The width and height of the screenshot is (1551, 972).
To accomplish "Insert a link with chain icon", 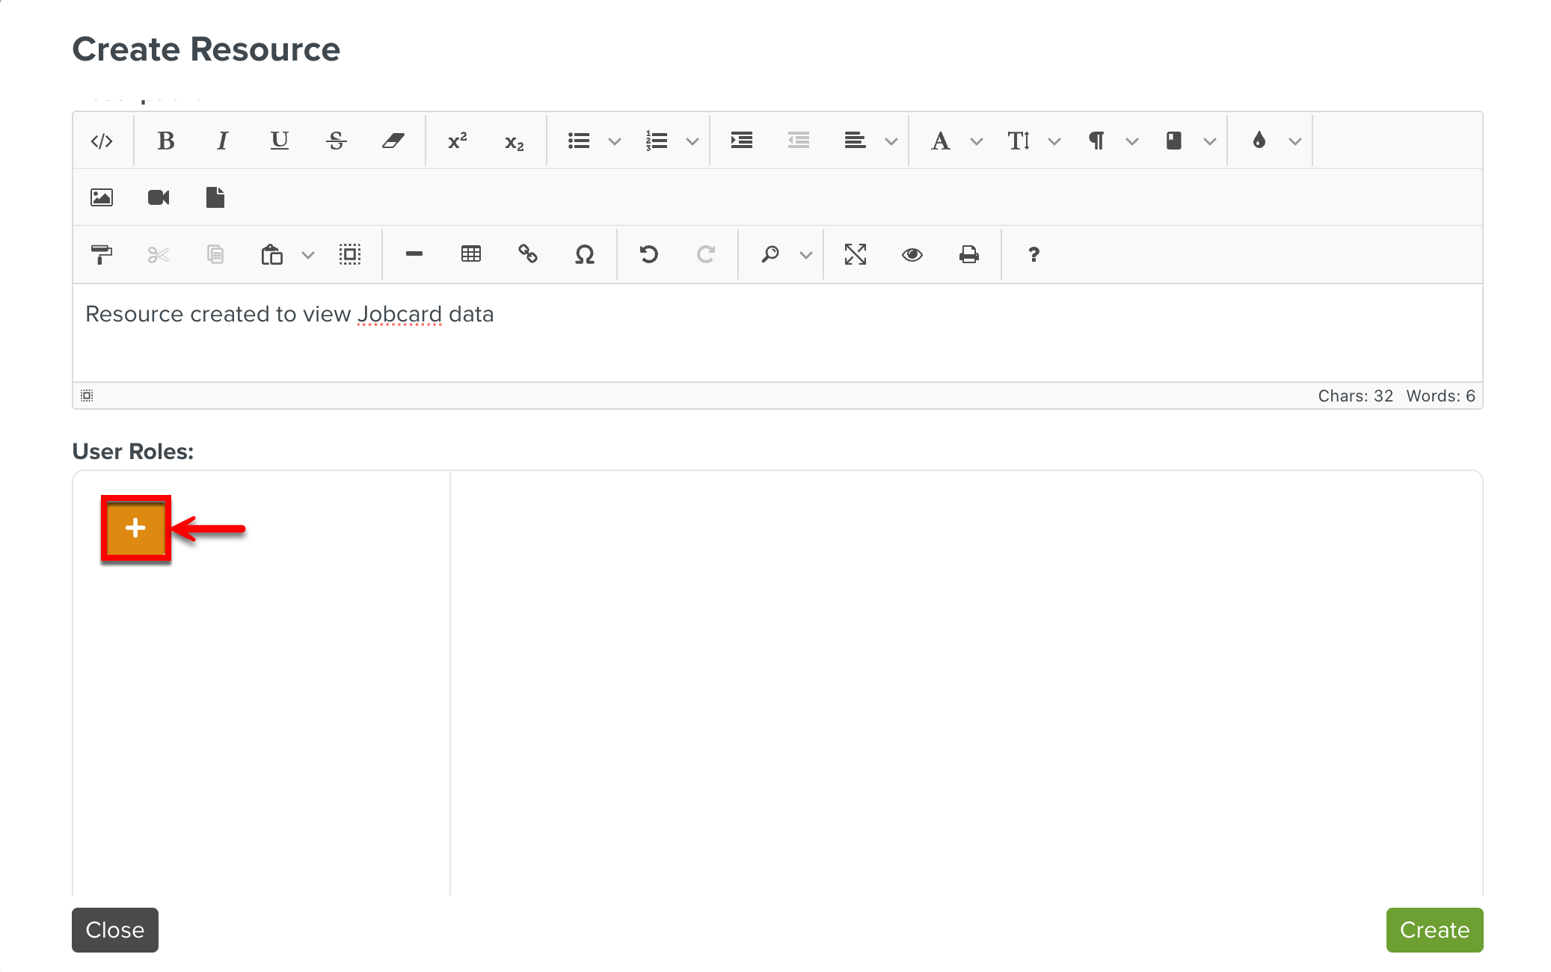I will point(528,254).
